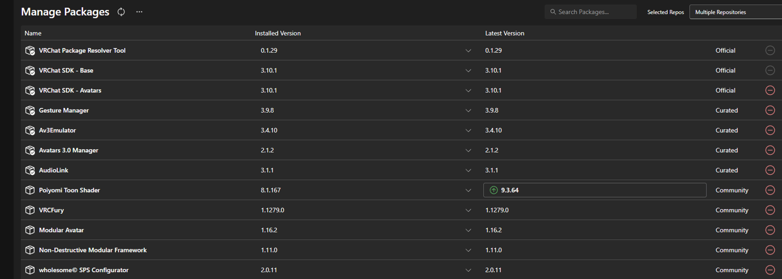Remove the VRChat SDK - Avatars package
Screen dimensions: 782x279
pyautogui.click(x=769, y=90)
